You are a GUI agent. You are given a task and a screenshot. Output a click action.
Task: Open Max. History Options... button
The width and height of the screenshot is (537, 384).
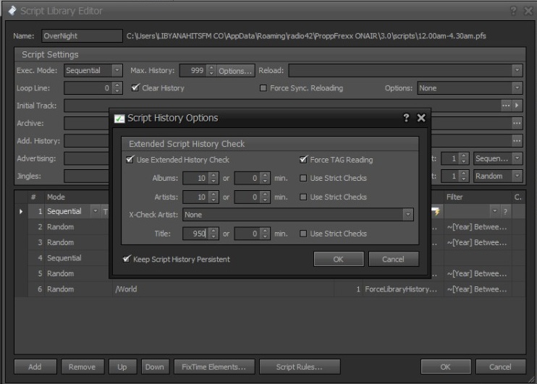pos(236,70)
